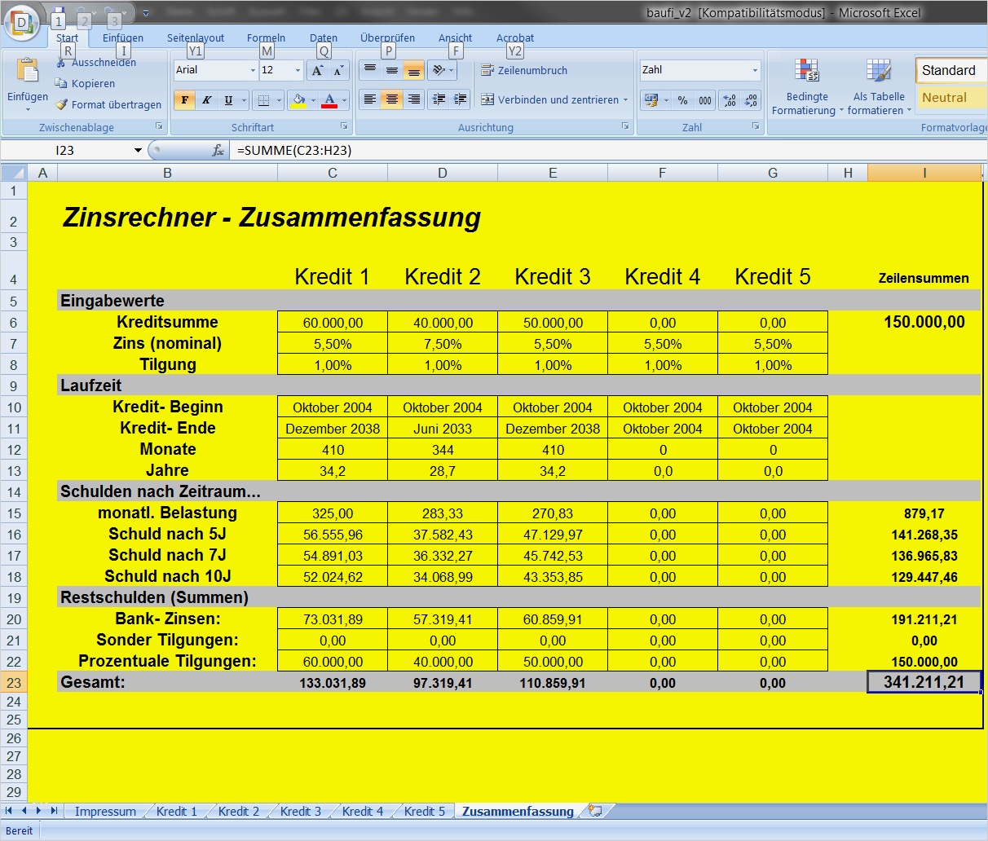Remove a decimal place
988x841 pixels.
pos(751,100)
